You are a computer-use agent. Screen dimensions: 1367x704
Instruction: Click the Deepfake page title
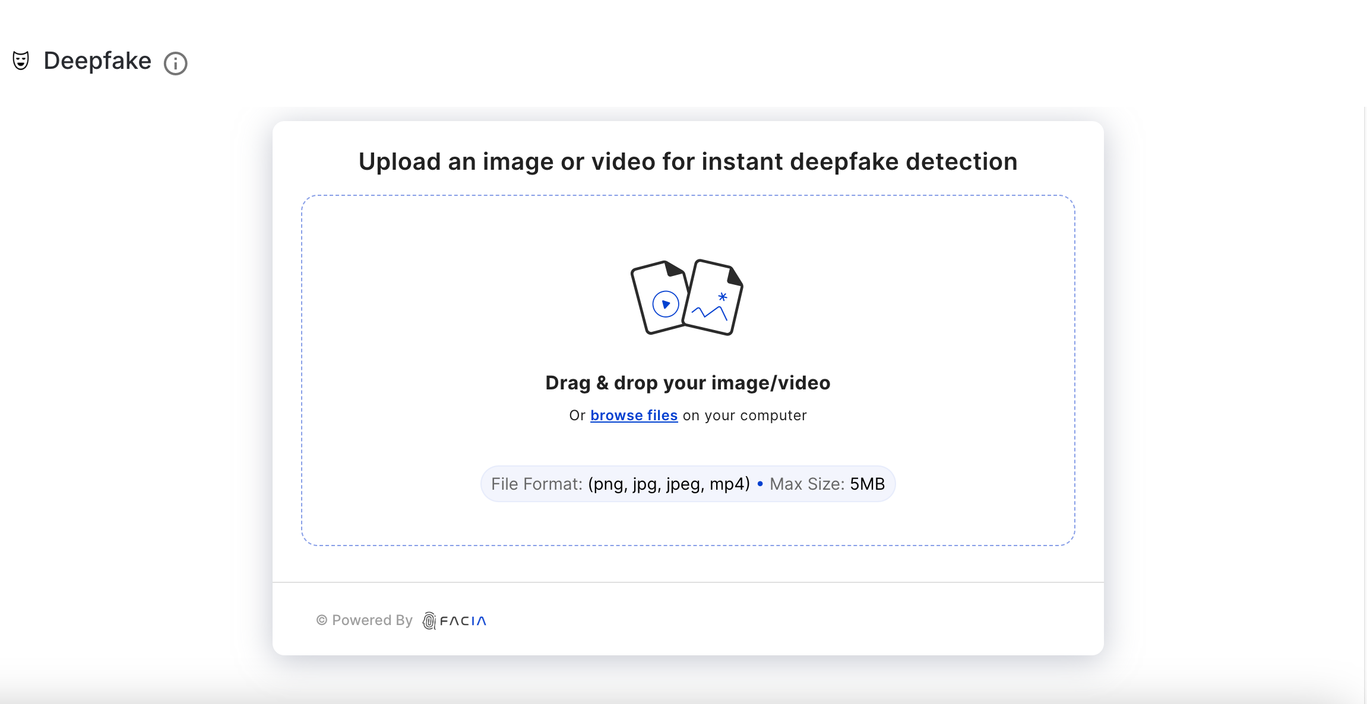[x=97, y=61]
